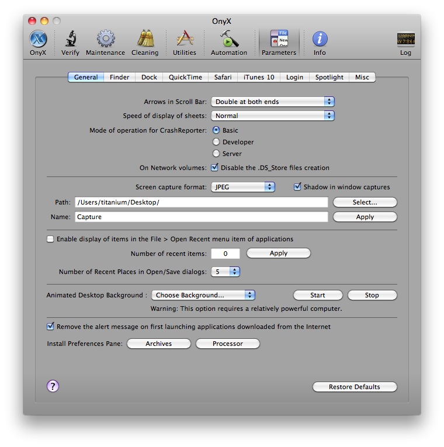Image resolution: width=444 pixels, height=447 pixels.
Task: Open Number of Recent Places dropdown
Action: coord(226,272)
